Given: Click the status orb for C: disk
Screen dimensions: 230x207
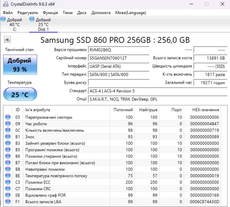Looking at the screenshot, I should pyautogui.click(x=3, y=19).
